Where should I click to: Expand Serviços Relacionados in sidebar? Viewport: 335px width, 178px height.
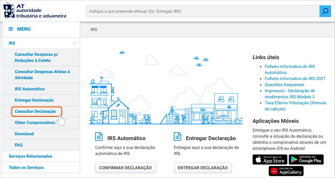[30, 156]
